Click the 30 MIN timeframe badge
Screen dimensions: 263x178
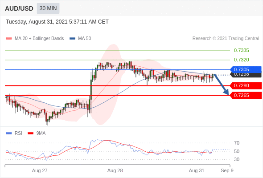tap(48, 8)
